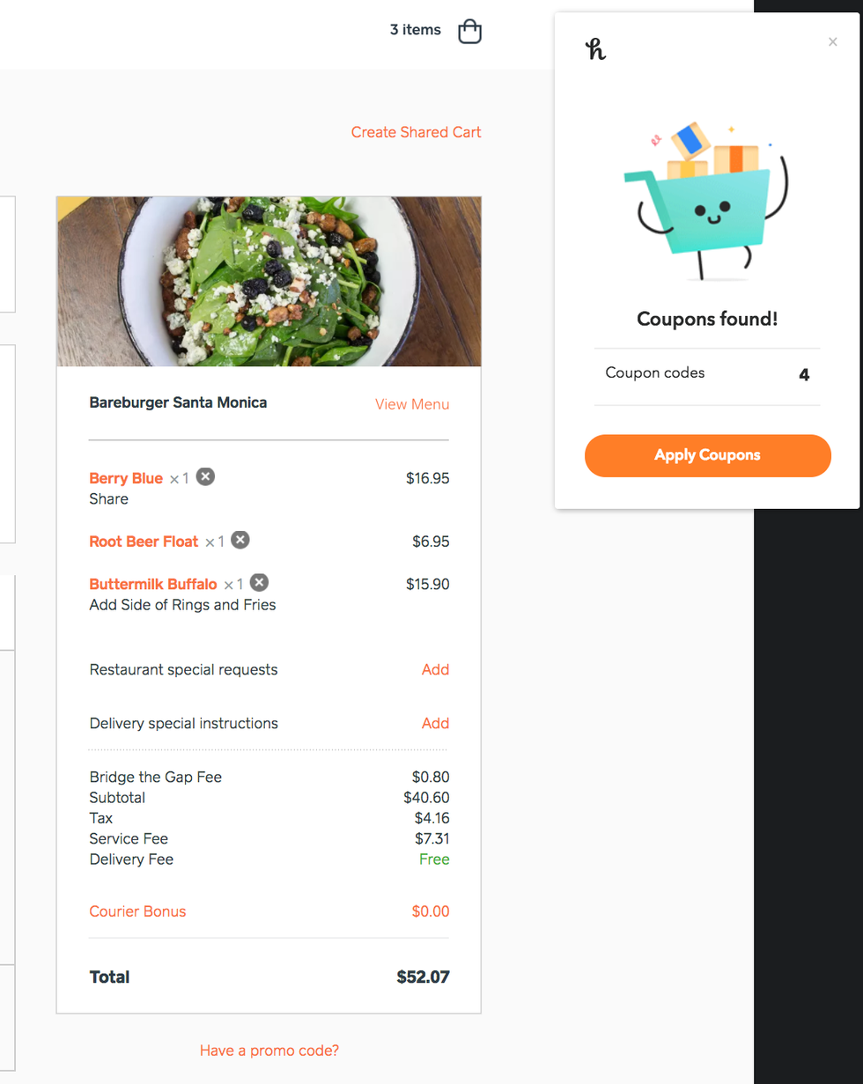Image resolution: width=863 pixels, height=1084 pixels.
Task: Open the Root Beer Float item link
Action: click(144, 542)
